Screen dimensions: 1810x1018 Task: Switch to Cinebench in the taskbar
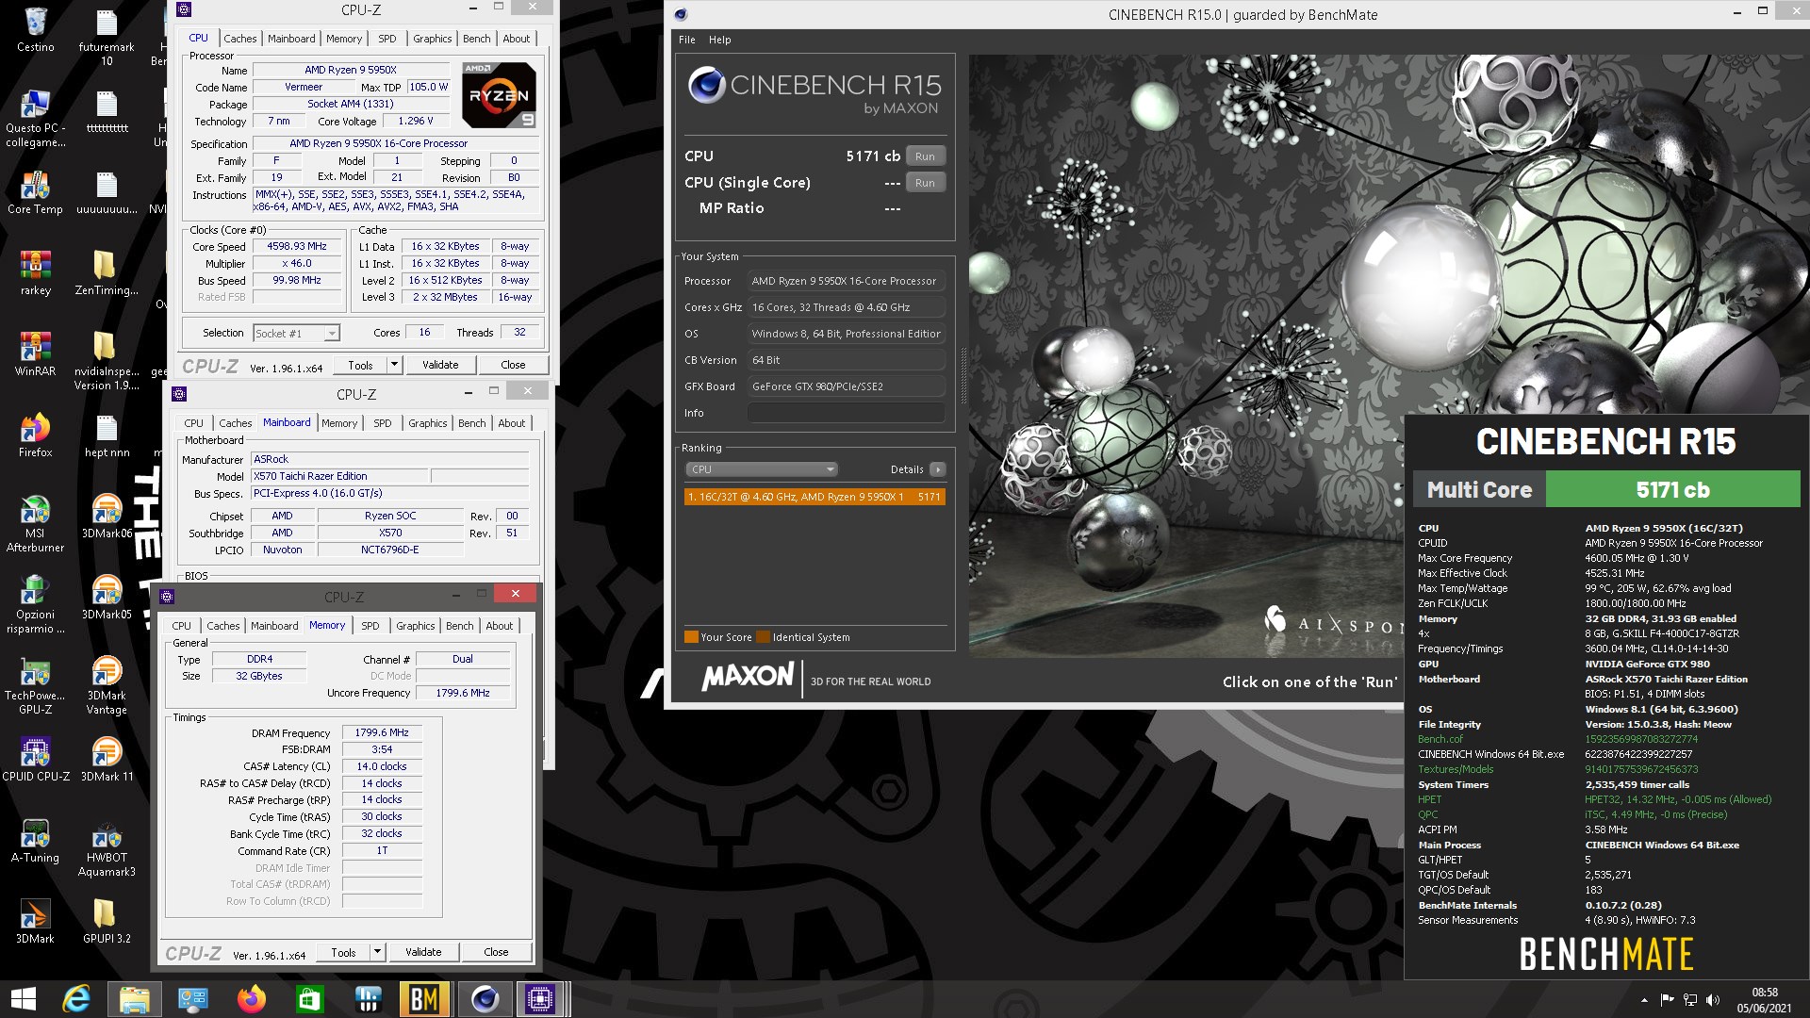tap(485, 999)
